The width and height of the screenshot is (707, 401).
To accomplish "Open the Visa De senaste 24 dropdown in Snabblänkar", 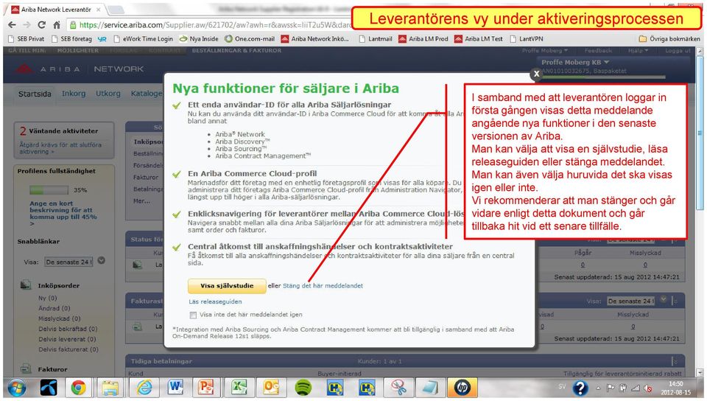I will 68,262.
